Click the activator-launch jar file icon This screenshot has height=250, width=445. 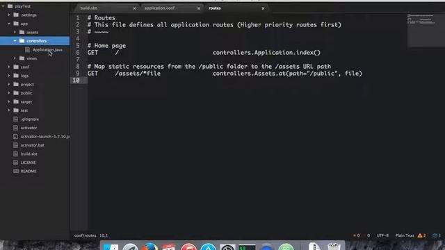click(x=16, y=136)
